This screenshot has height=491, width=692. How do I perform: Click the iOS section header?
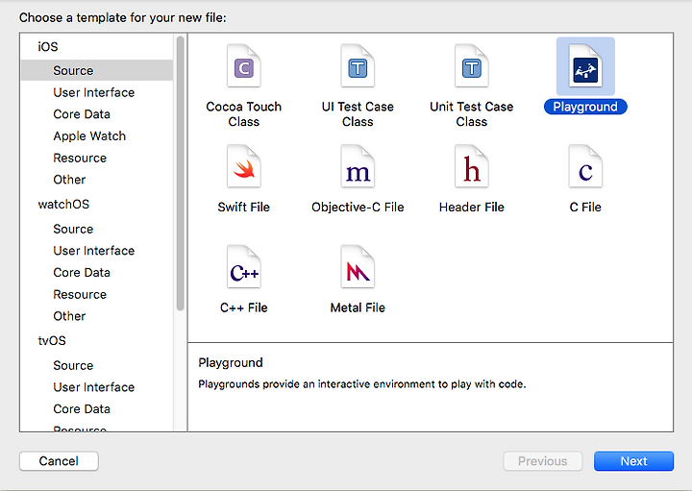coord(48,47)
